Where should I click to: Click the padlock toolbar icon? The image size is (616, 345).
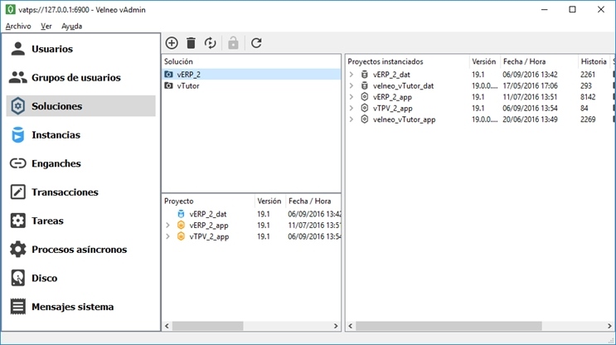(234, 43)
